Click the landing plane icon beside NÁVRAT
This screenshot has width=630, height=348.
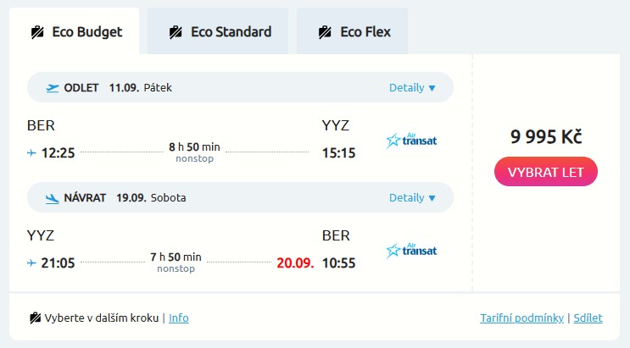(x=53, y=198)
